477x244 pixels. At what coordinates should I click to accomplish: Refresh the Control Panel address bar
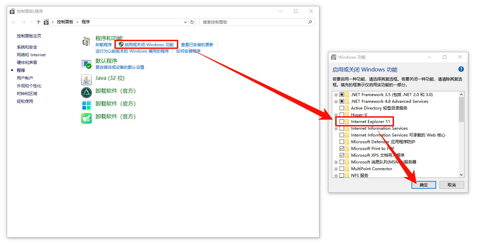coord(192,22)
